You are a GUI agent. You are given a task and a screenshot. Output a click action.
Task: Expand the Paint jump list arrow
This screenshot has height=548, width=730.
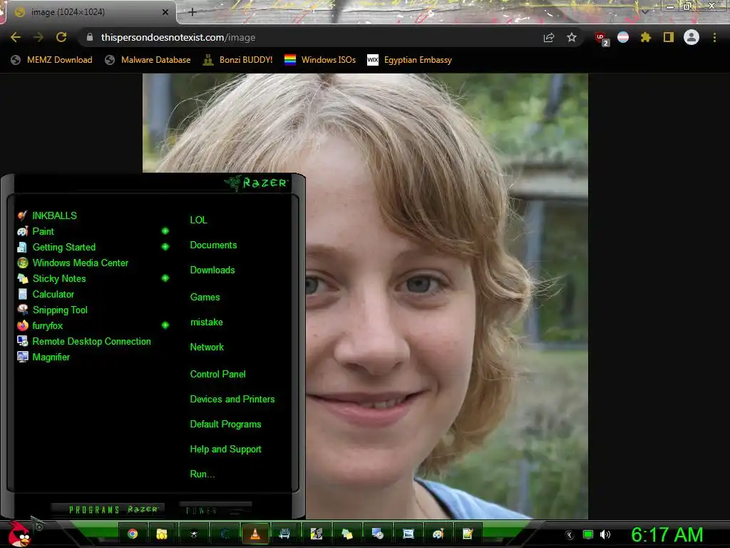165,231
